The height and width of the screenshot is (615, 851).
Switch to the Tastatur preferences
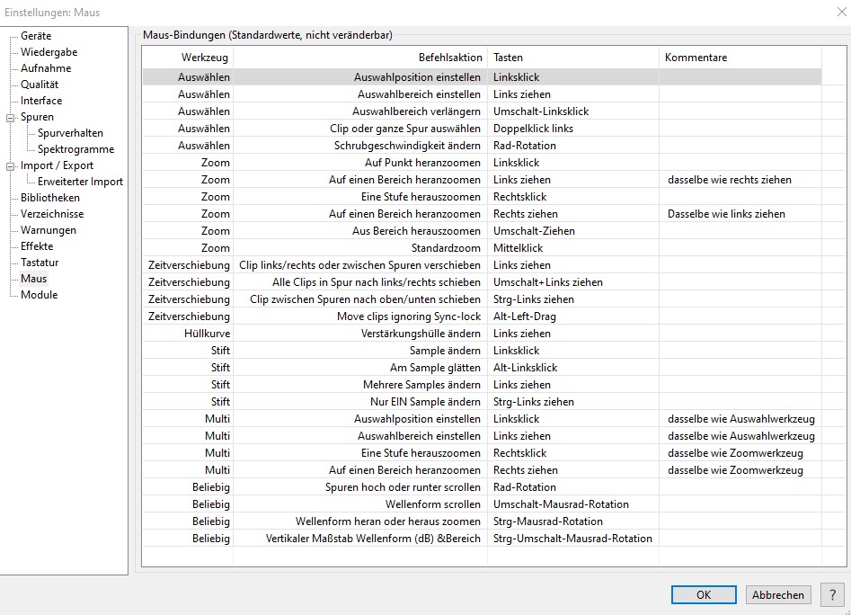pos(40,263)
